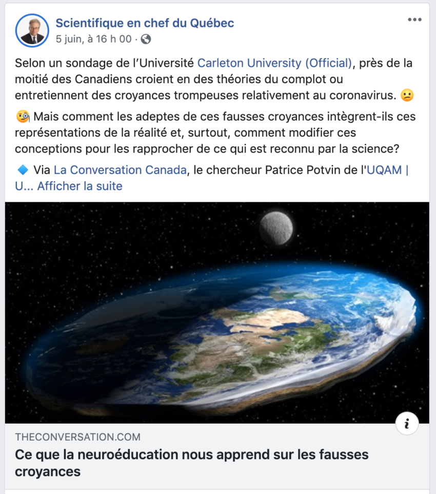The height and width of the screenshot is (494, 436).
Task: Click the blue diamond emoji before Via
Action: pos(22,170)
